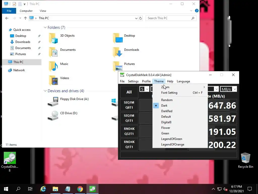Viewport: 258px width, 194px height.
Task: Open the Music folder icon
Action: pyautogui.click(x=53, y=66)
